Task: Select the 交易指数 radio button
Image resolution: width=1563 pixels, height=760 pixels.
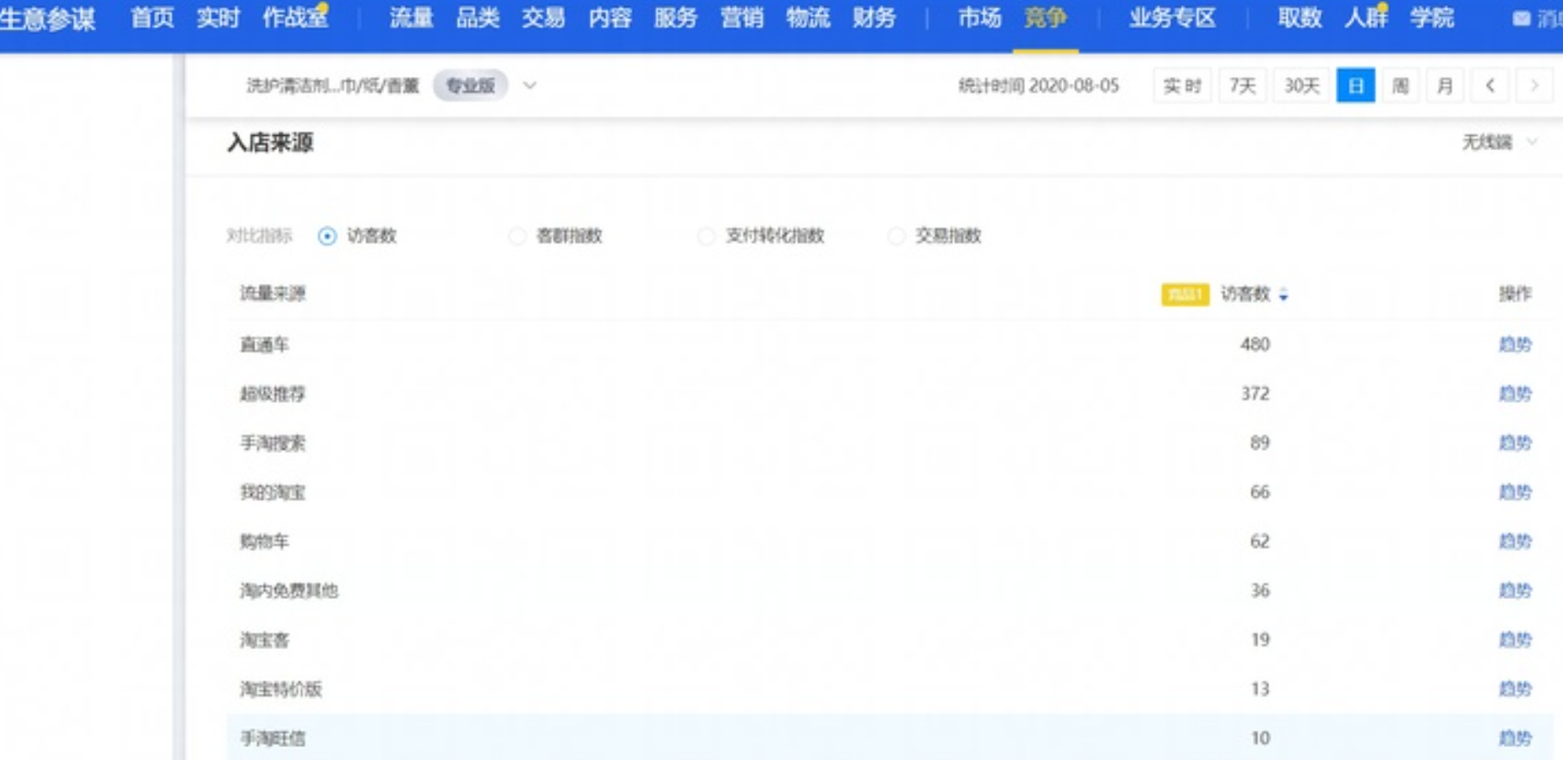Action: point(896,237)
